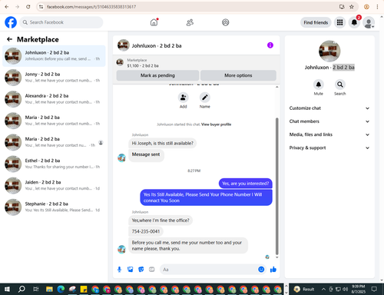Viewport: 384px width, 295px height.
Task: Bookmark page with star icon
Action: pyautogui.click(x=352, y=7)
